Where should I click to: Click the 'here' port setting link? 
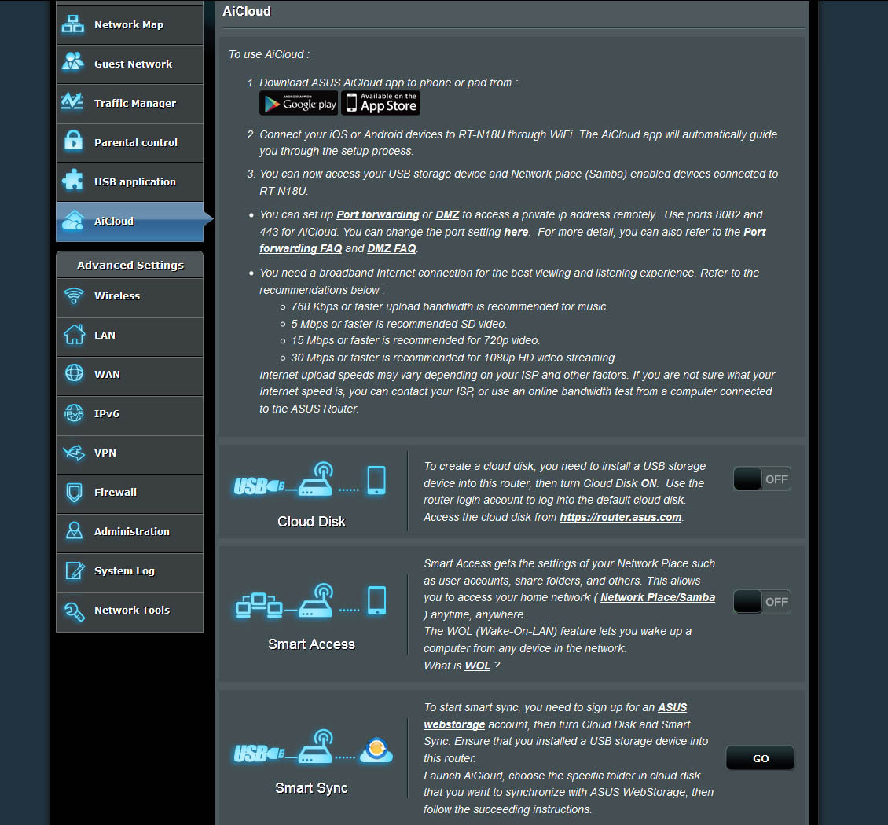(x=516, y=232)
